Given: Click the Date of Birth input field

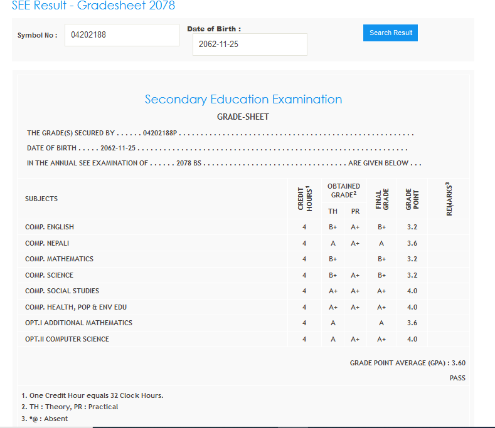Looking at the screenshot, I should click(x=249, y=44).
